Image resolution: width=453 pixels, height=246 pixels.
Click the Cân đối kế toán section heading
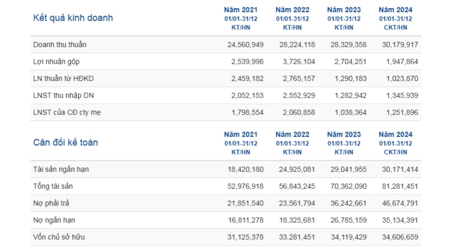65,142
